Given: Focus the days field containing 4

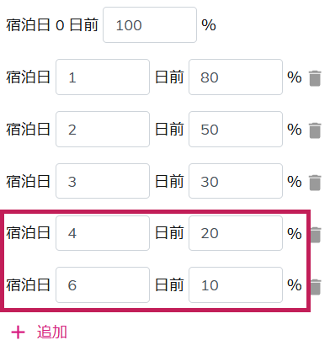Looking at the screenshot, I should point(103,233).
